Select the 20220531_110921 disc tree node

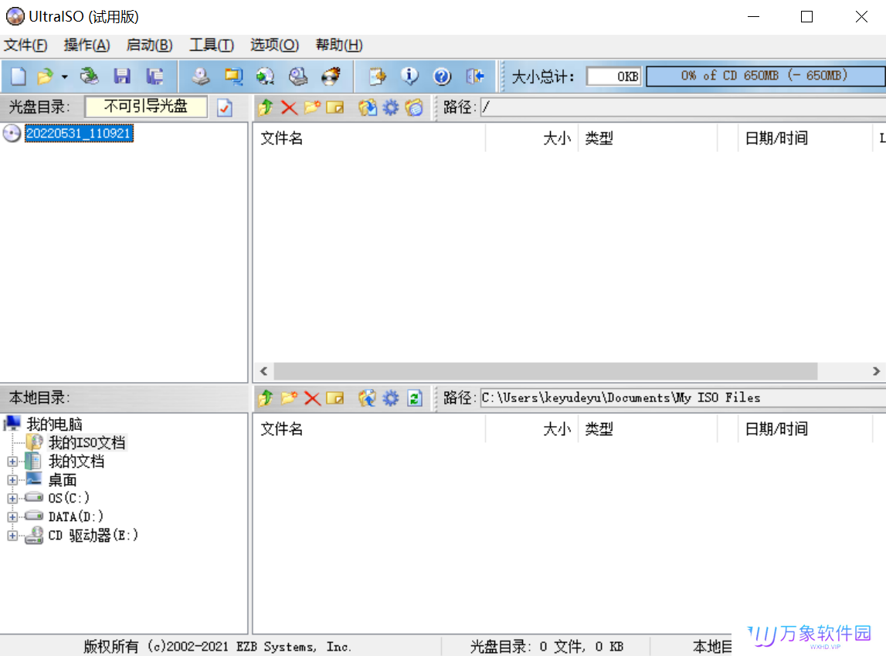[x=79, y=134]
